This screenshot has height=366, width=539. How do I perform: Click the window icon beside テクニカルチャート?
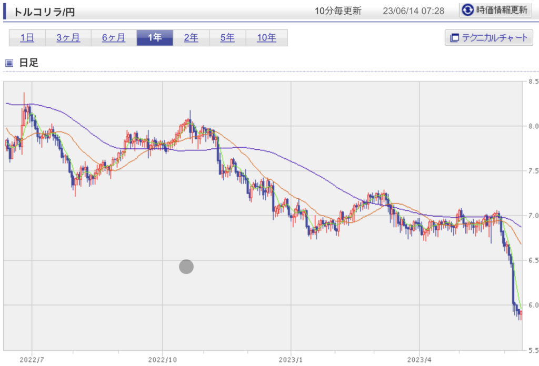tap(454, 38)
